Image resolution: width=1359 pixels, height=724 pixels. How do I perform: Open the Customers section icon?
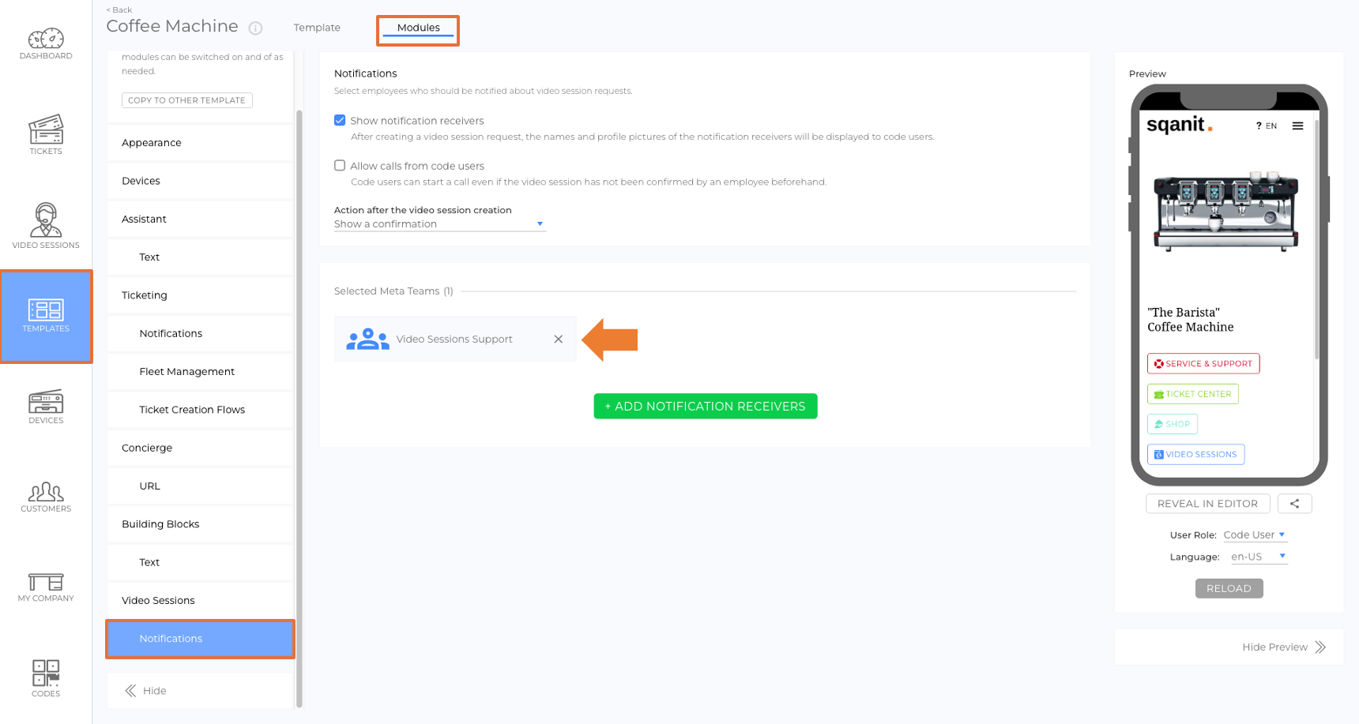(x=46, y=492)
